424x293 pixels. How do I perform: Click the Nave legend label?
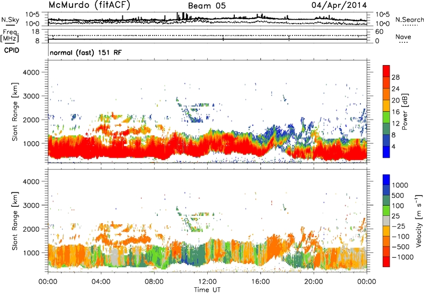(x=403, y=37)
